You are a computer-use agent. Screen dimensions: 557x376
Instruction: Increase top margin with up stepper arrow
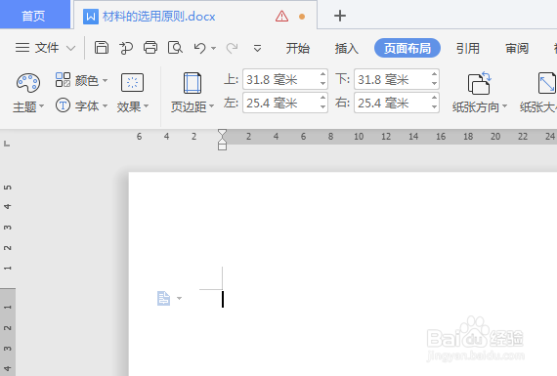tap(322, 74)
